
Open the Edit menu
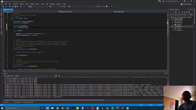[6, 4]
